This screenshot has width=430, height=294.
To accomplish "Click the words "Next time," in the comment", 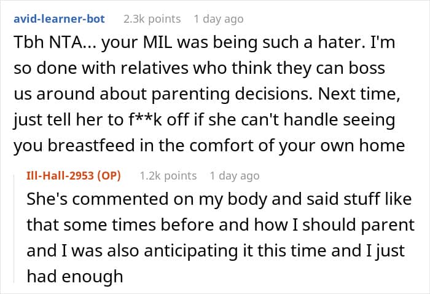I will (x=359, y=94).
